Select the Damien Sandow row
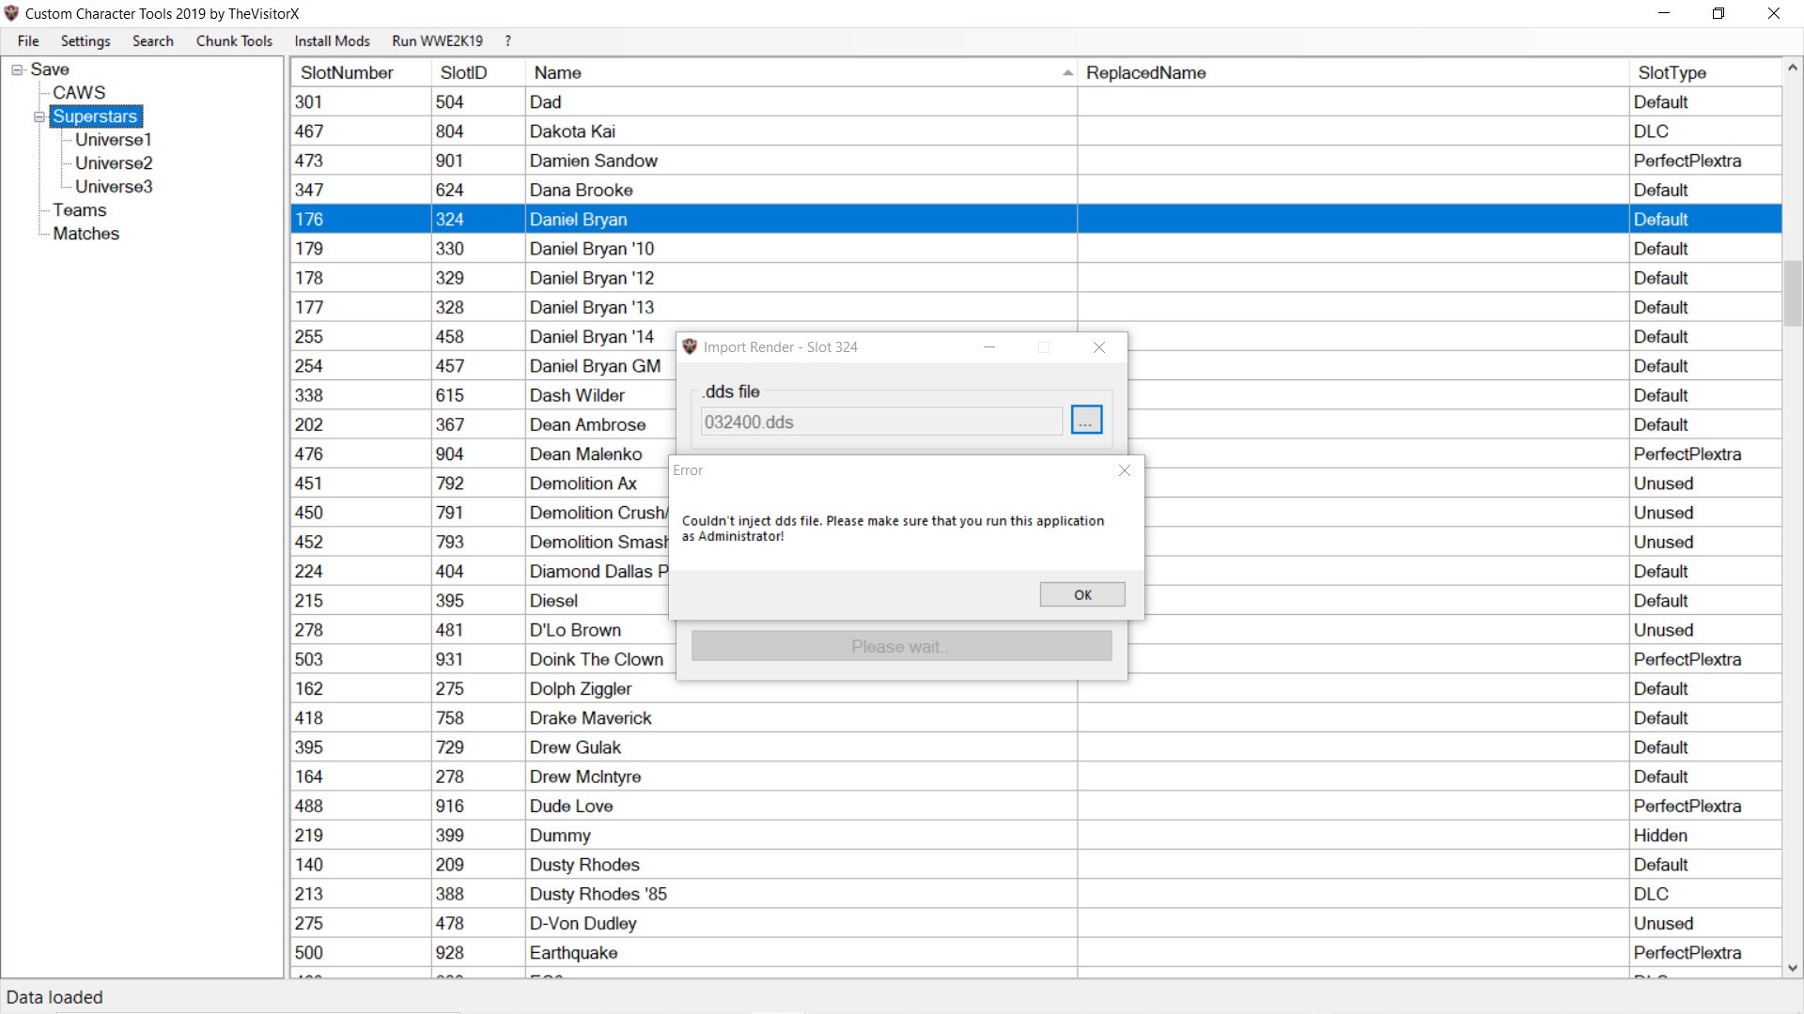The image size is (1804, 1014). (x=1036, y=161)
